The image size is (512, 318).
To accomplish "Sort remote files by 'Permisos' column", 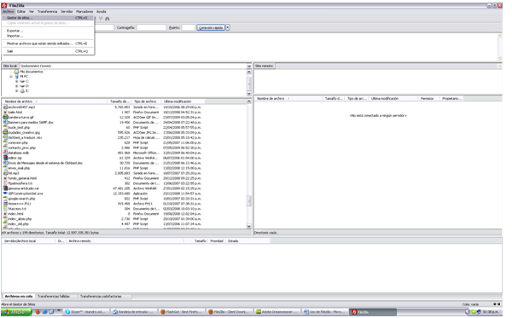I will [x=428, y=99].
